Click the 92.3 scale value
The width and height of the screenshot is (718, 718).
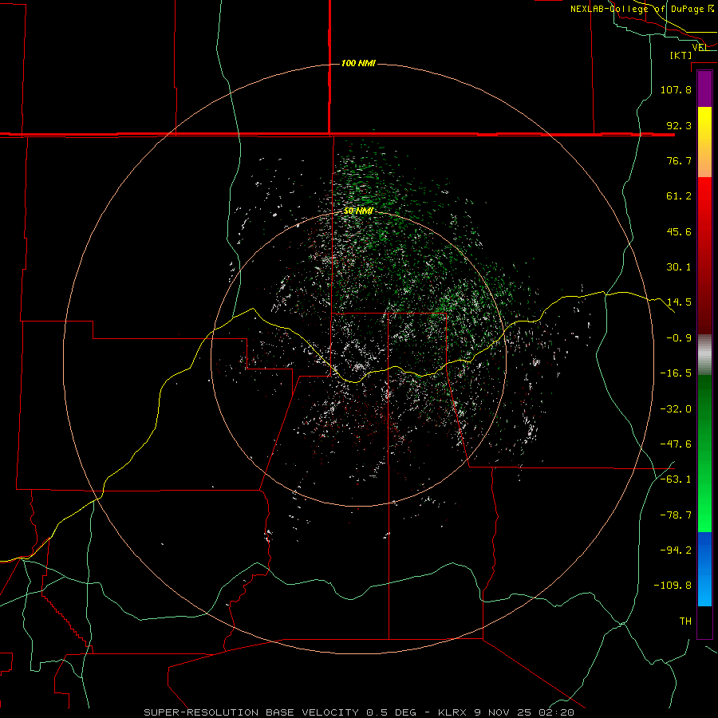679,125
